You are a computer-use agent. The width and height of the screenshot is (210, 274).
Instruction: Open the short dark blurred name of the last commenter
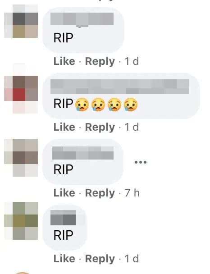coord(63,218)
